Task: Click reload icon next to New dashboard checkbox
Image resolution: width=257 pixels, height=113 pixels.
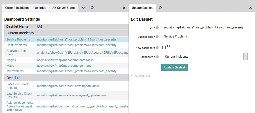Action: [169, 46]
